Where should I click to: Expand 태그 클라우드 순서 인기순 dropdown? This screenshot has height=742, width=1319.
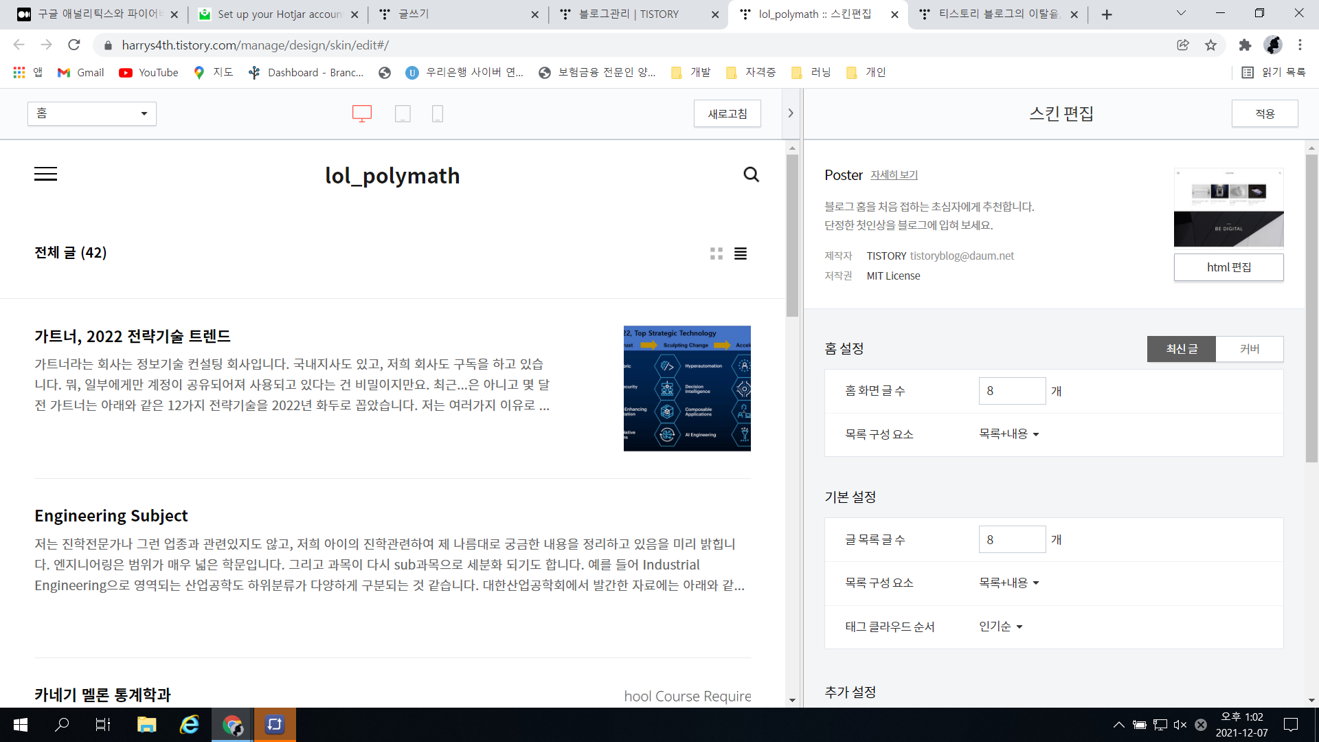pos(1000,627)
